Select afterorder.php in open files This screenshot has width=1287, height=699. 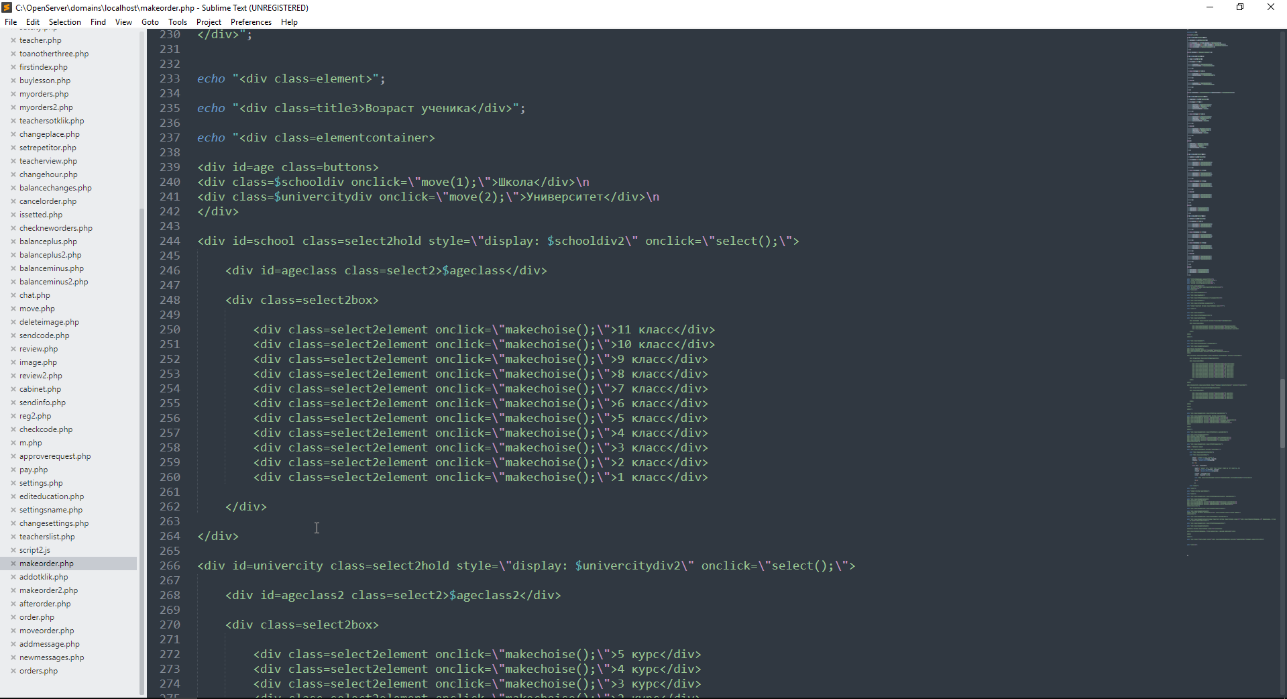point(45,604)
